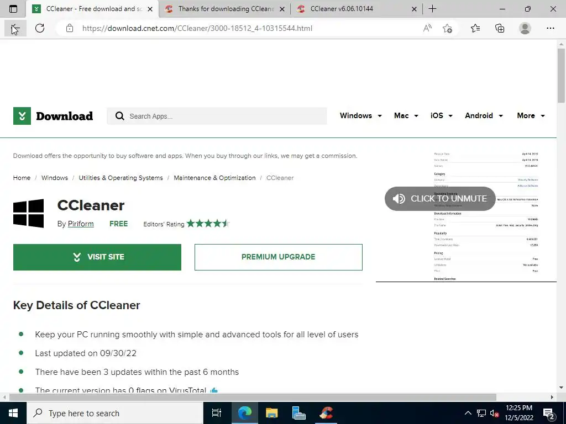Click the 'Key Details of CCleaner' heading
This screenshot has height=424, width=566.
tap(76, 305)
